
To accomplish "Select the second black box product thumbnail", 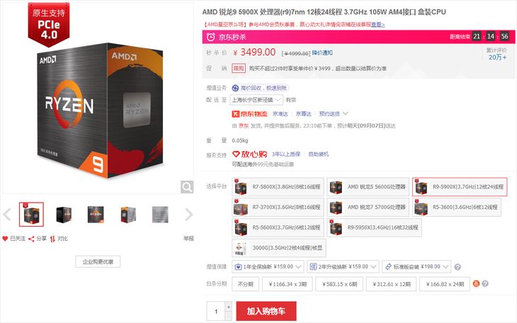I will 64,215.
